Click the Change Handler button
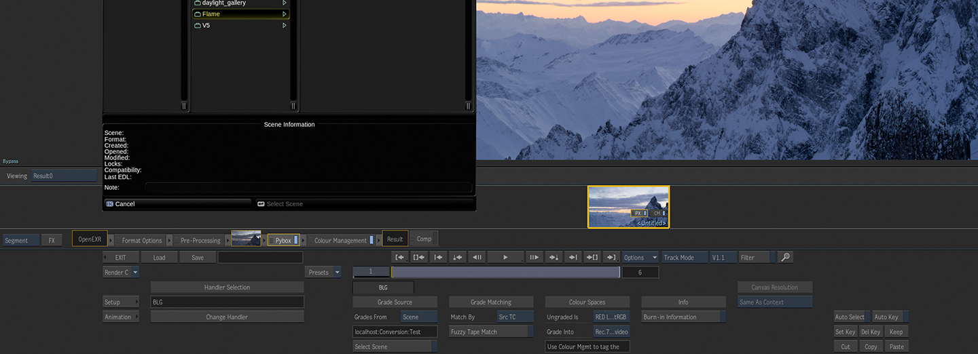 227,317
